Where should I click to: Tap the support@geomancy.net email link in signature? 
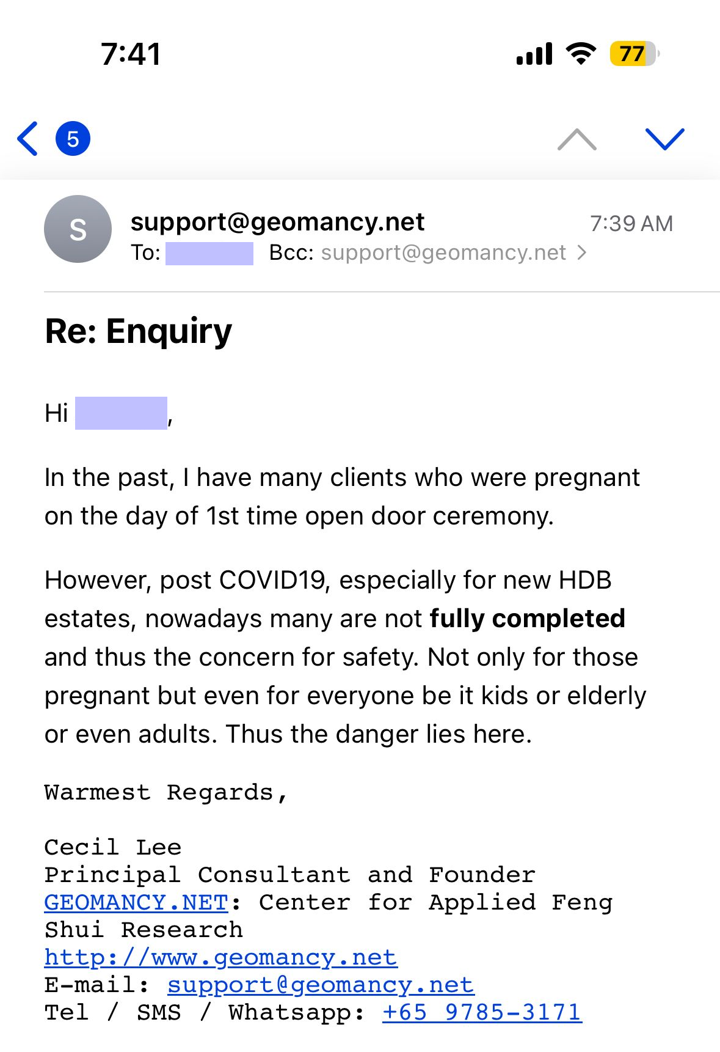321,985
